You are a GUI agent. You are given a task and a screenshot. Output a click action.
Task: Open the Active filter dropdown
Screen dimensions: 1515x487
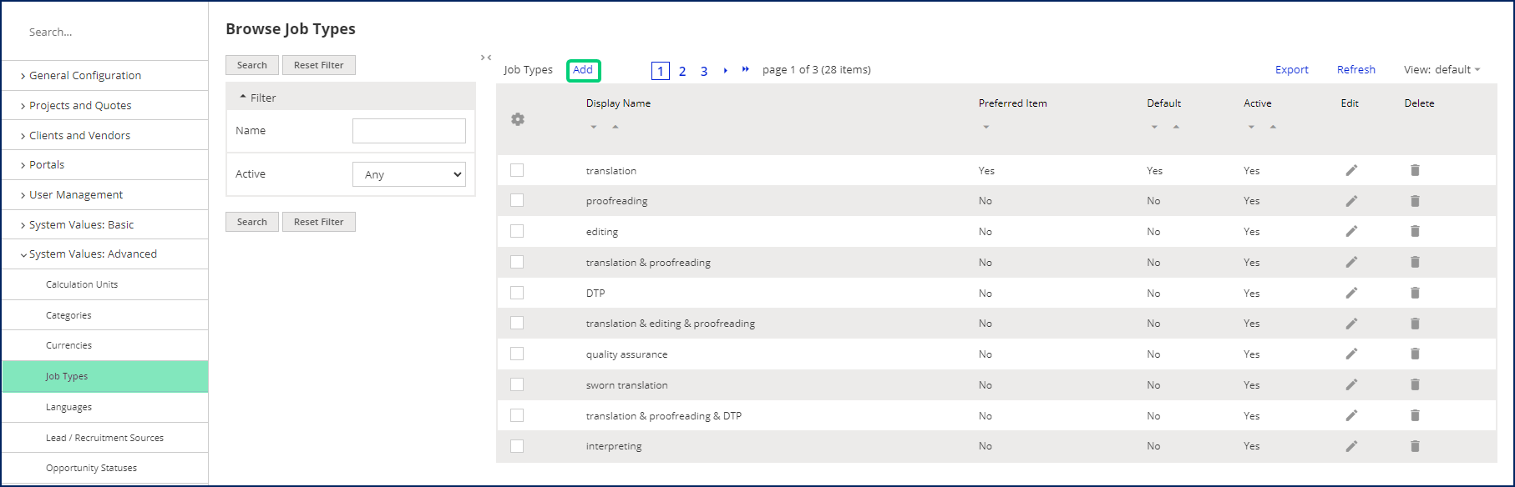(x=409, y=174)
